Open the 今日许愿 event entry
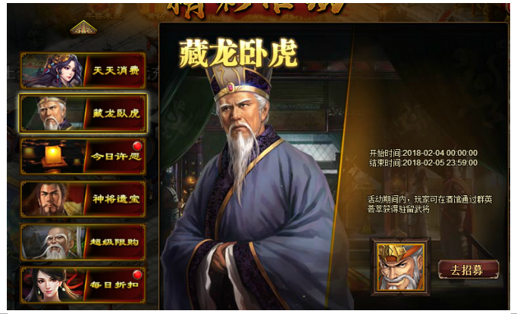Viewport: 517px width, 314px height. [x=83, y=156]
